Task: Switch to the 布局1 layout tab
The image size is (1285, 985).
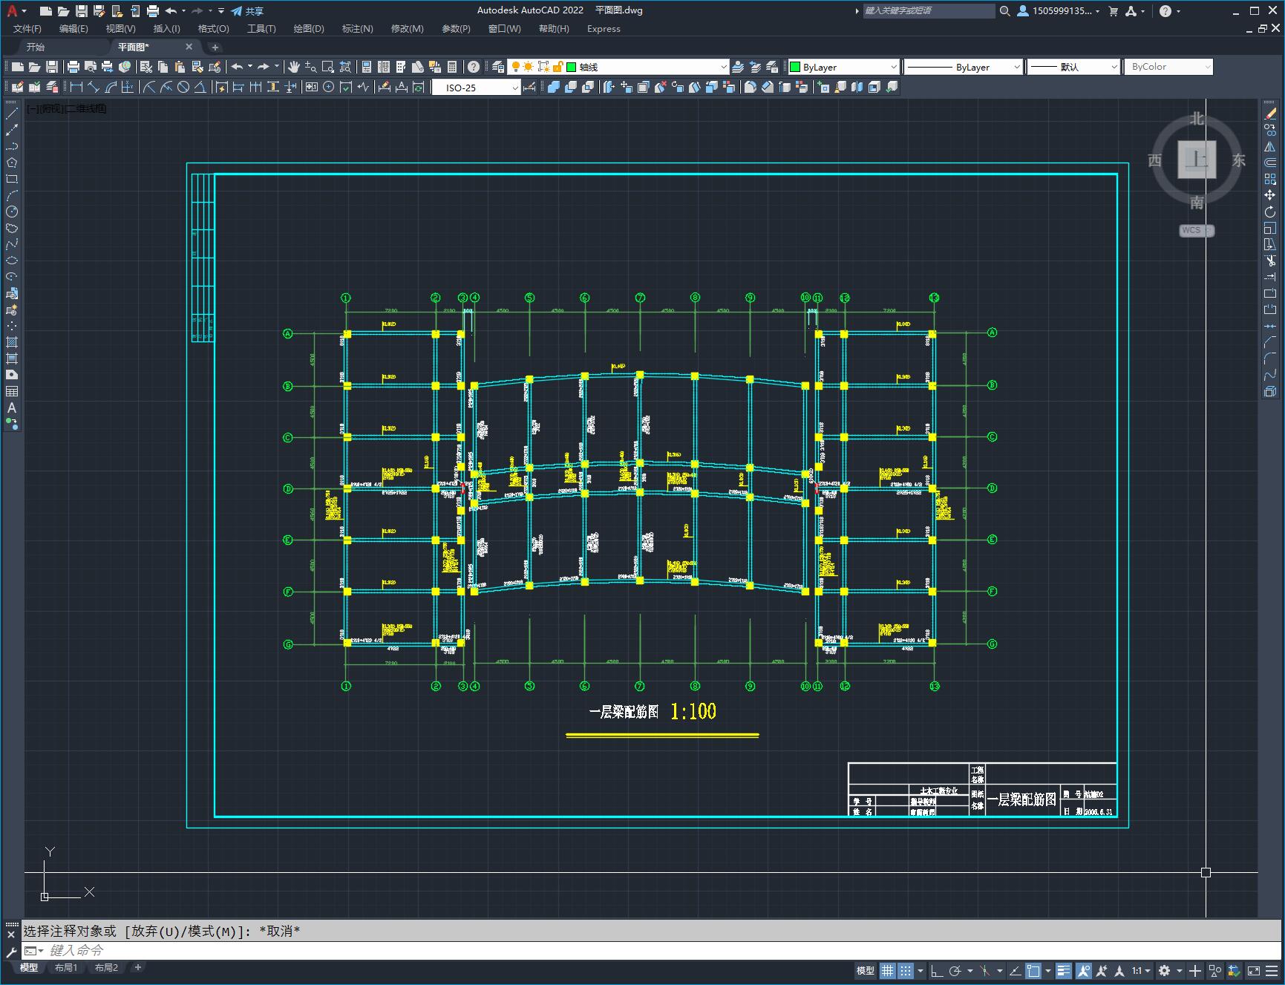Action: 66,967
